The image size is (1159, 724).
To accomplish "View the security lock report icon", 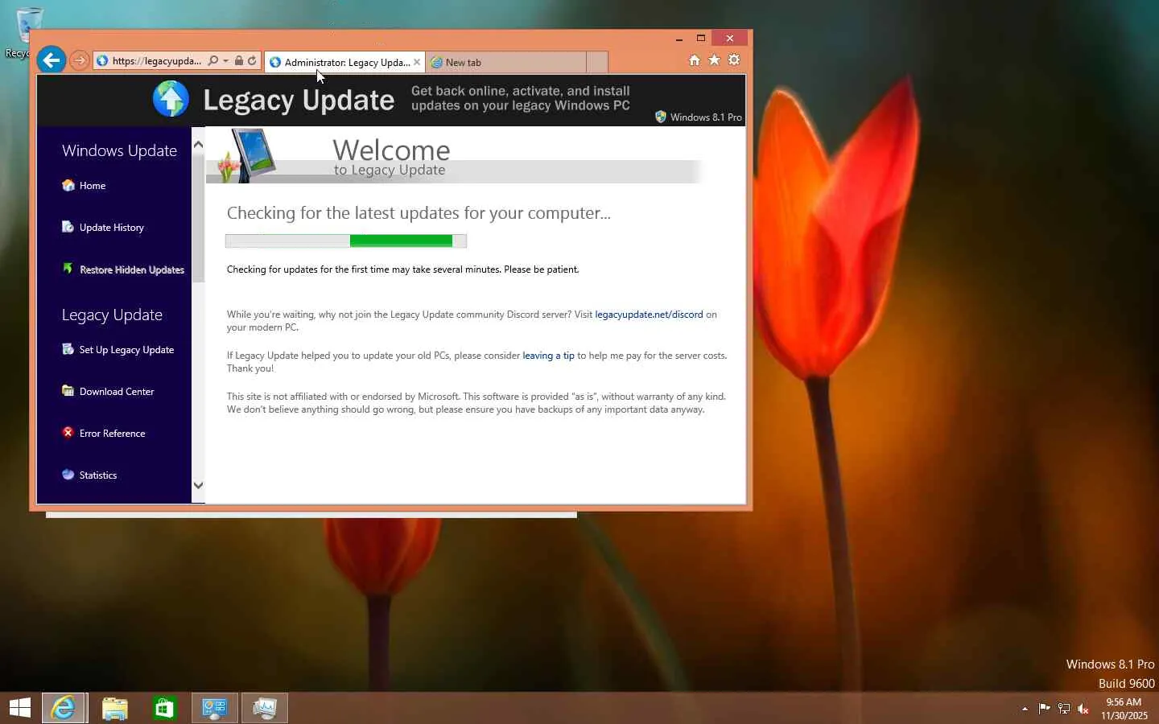I will 239,60.
